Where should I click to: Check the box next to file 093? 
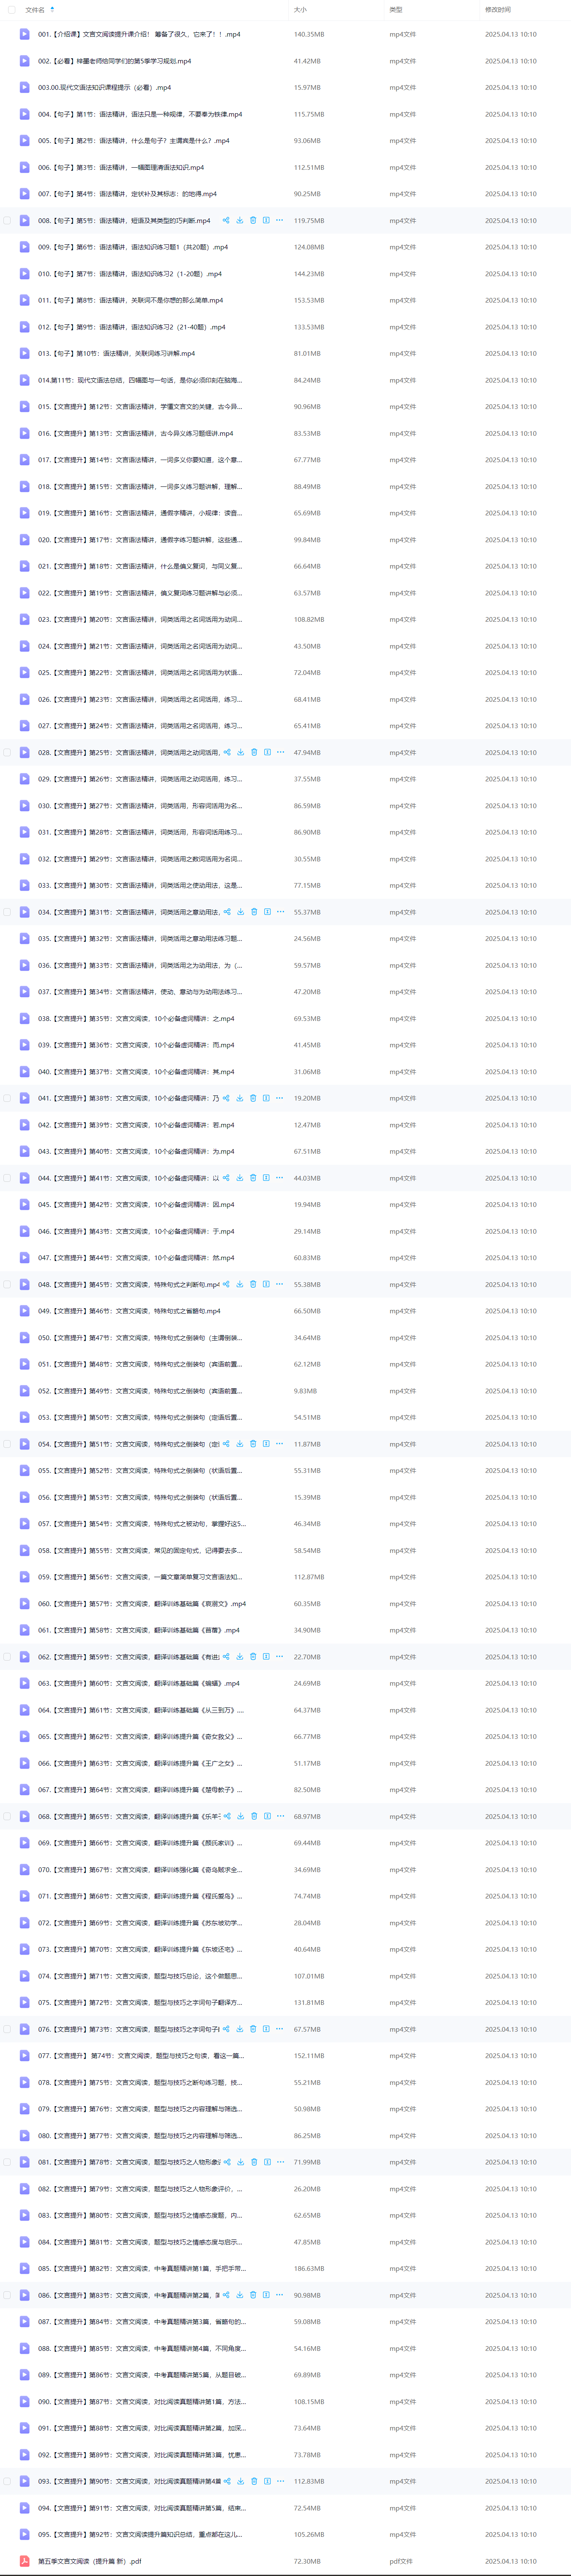(x=8, y=2481)
